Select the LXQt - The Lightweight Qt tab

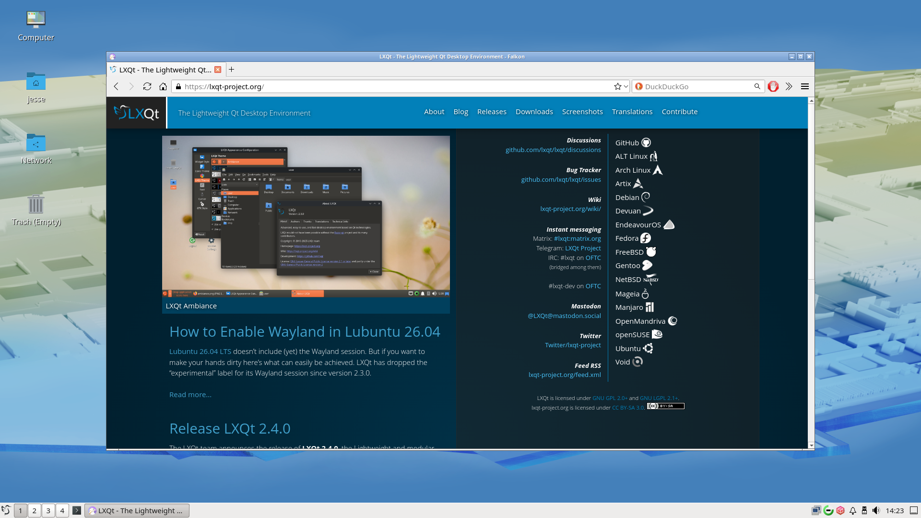pyautogui.click(x=165, y=70)
